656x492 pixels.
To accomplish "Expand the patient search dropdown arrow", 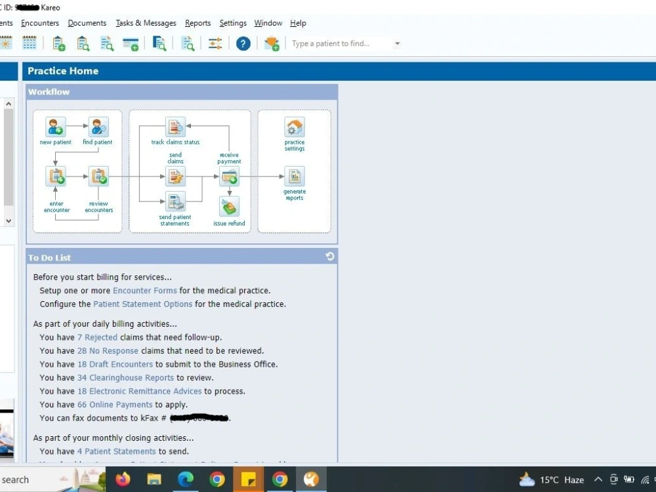I will point(397,43).
